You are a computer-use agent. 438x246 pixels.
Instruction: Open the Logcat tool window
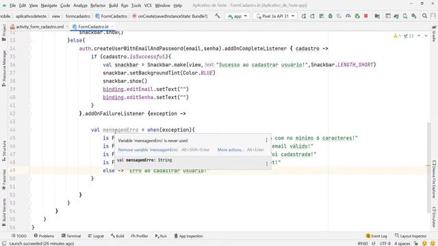[x=96, y=236]
